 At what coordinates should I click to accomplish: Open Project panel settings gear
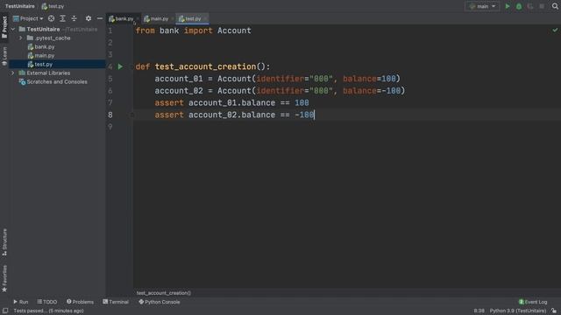coord(89,18)
